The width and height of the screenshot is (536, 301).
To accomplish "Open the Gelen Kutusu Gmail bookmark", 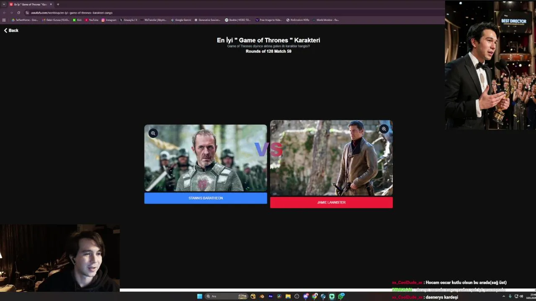I will click(56, 20).
